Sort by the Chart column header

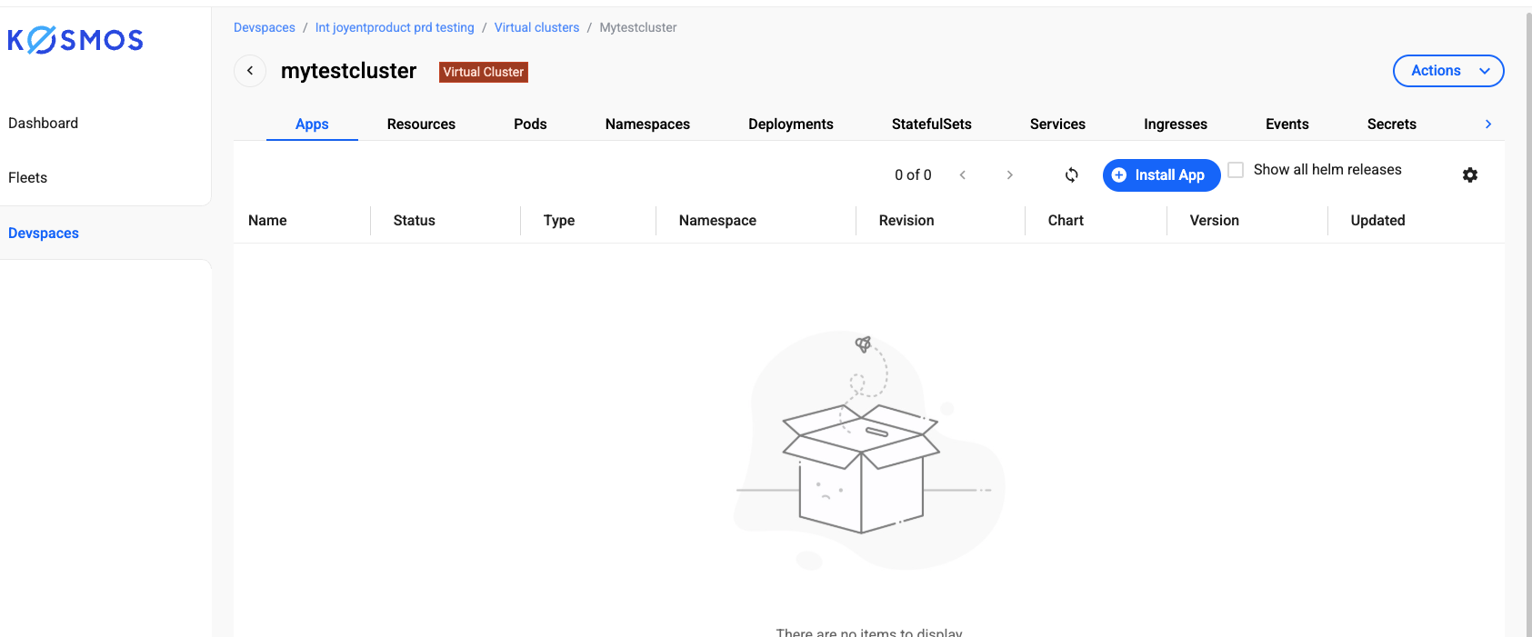click(1066, 221)
